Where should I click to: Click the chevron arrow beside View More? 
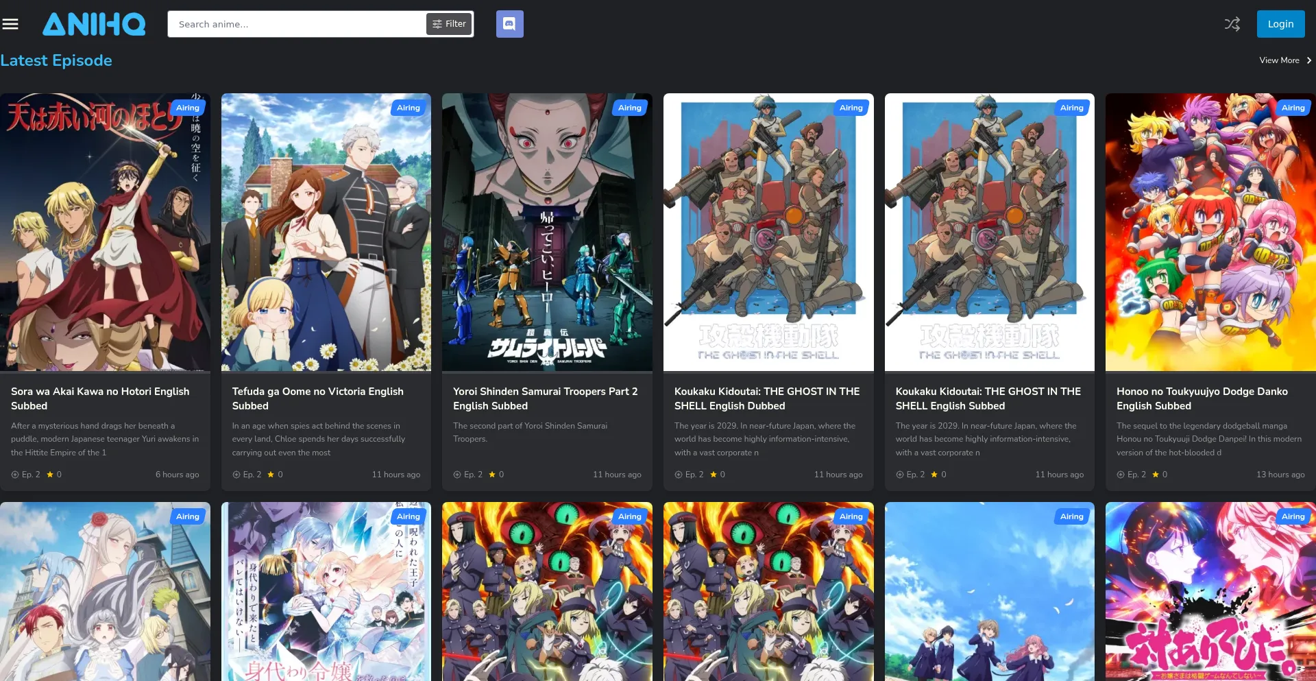(x=1308, y=60)
